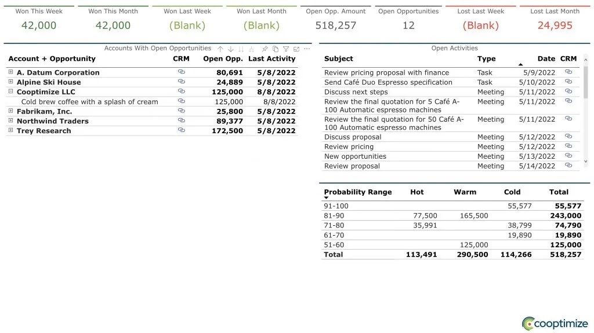This screenshot has height=333, width=594.
Task: Click the drill down arrow icon
Action: click(x=231, y=49)
